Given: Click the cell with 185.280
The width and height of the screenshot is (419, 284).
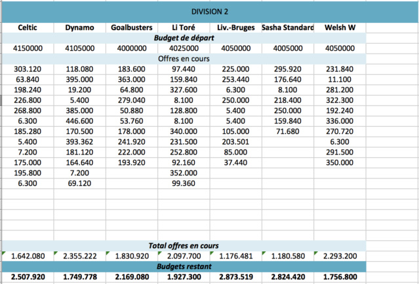Looking at the screenshot, I should pyautogui.click(x=28, y=132).
